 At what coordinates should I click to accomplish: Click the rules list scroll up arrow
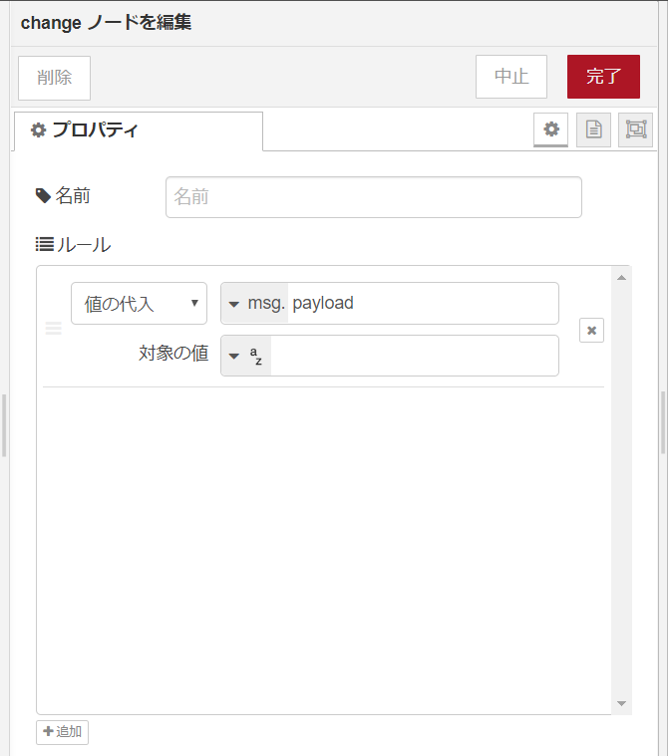[x=622, y=278]
